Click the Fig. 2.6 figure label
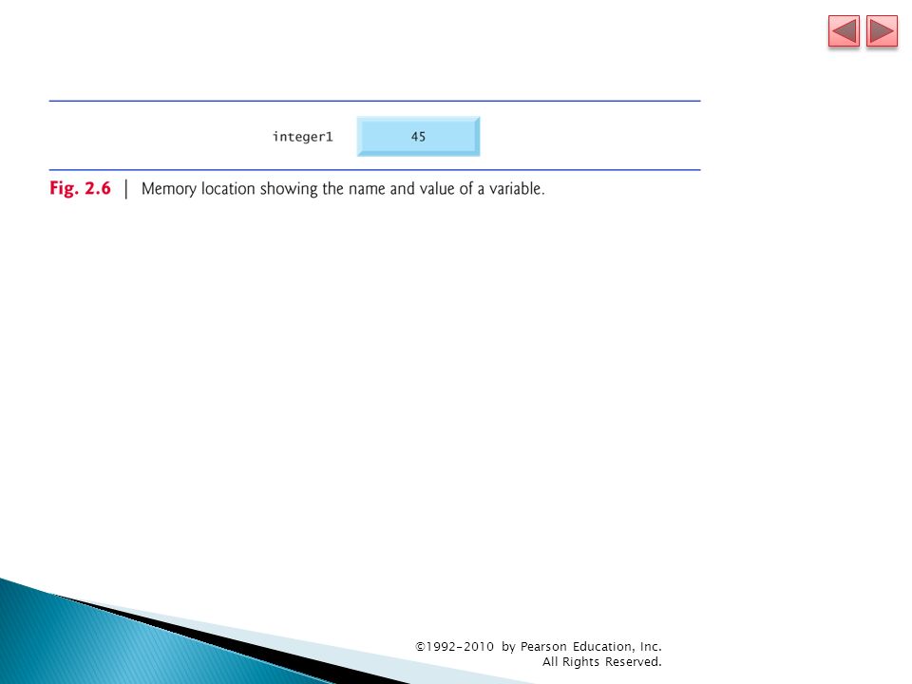 [x=80, y=188]
